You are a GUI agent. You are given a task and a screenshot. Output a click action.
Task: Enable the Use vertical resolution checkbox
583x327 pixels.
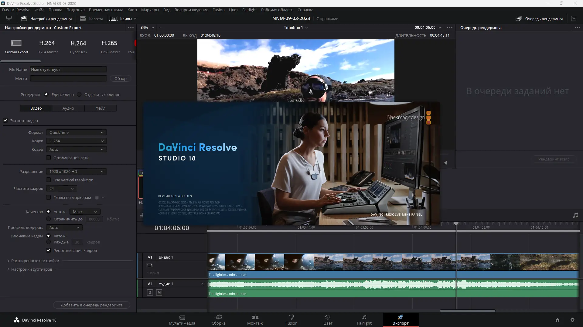[x=49, y=180]
